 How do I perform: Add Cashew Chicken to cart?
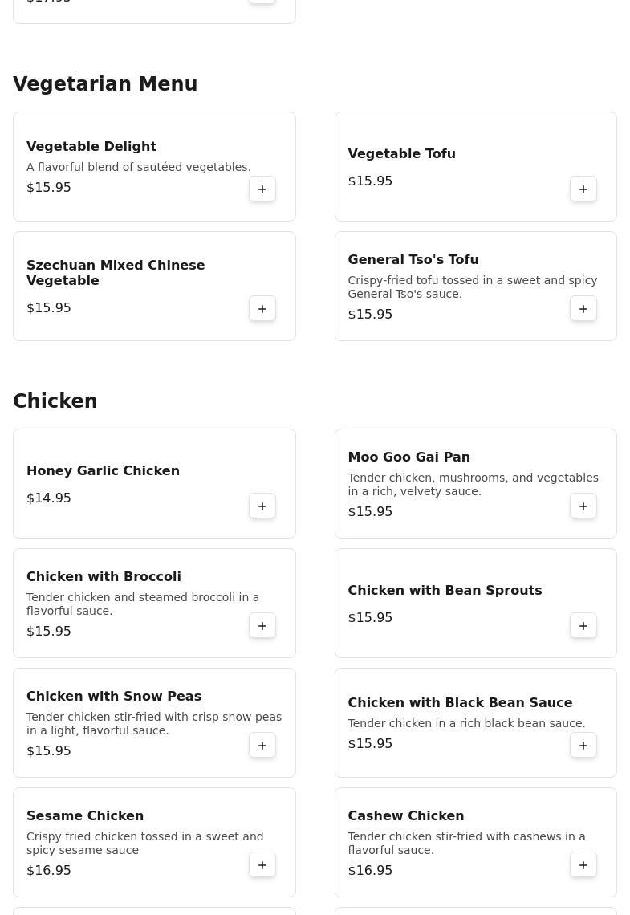click(x=583, y=865)
